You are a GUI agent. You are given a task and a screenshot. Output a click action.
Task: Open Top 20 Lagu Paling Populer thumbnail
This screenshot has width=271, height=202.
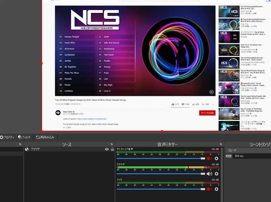click(229, 101)
